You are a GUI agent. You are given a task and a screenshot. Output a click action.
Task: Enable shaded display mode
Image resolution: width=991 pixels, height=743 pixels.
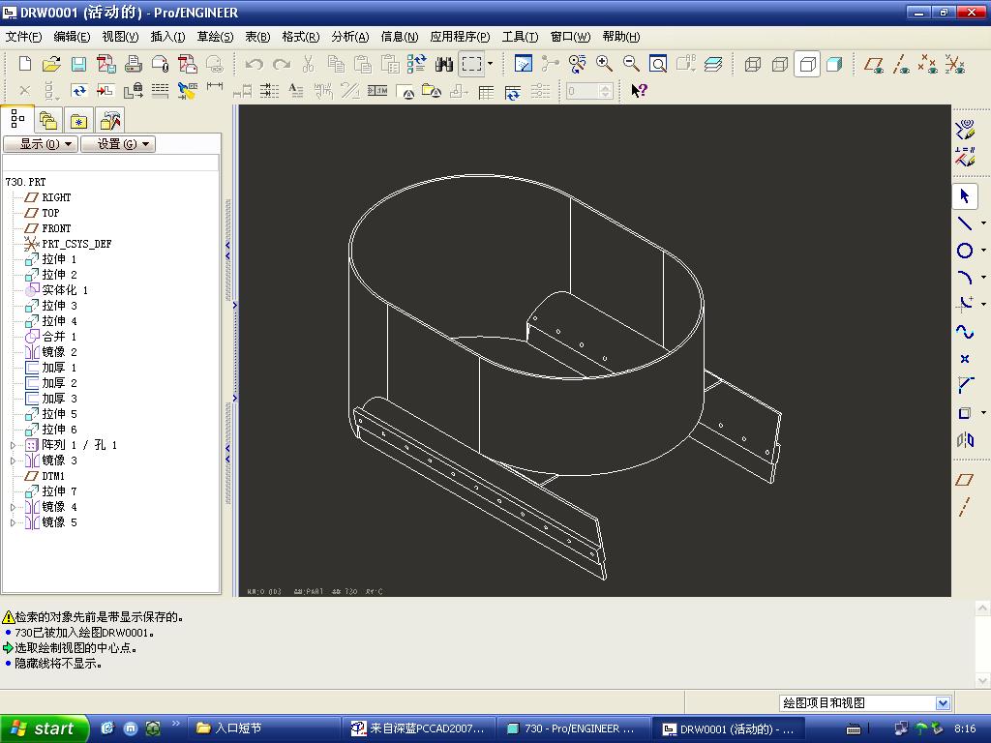pos(834,64)
